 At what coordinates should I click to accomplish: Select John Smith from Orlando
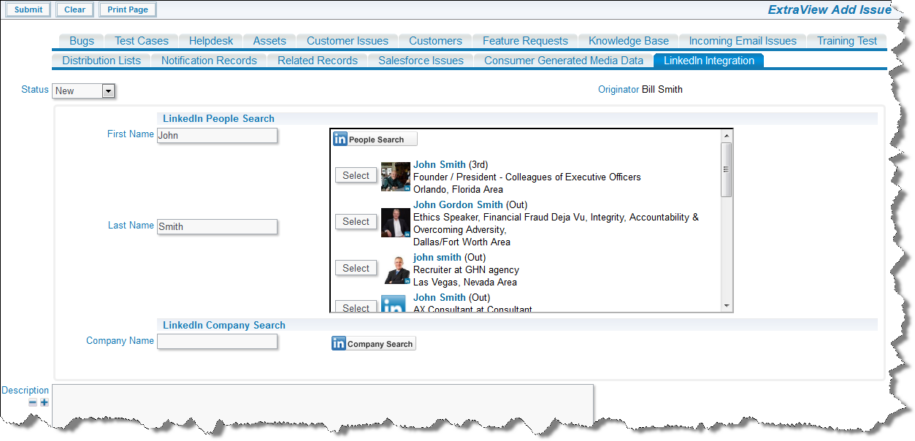pyautogui.click(x=356, y=175)
